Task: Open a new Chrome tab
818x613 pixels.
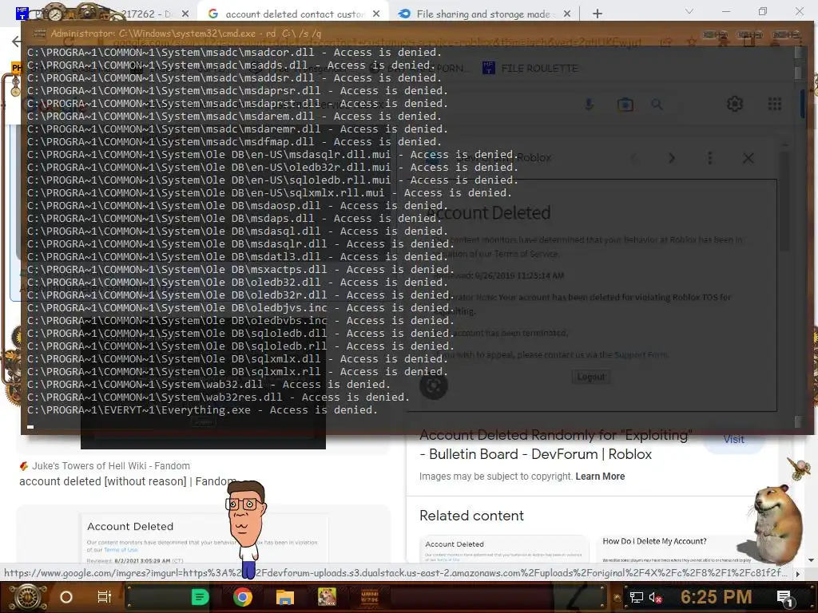Action: [598, 14]
